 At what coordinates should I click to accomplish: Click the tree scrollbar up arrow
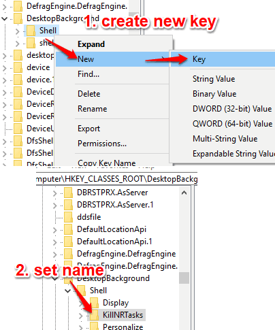184,193
